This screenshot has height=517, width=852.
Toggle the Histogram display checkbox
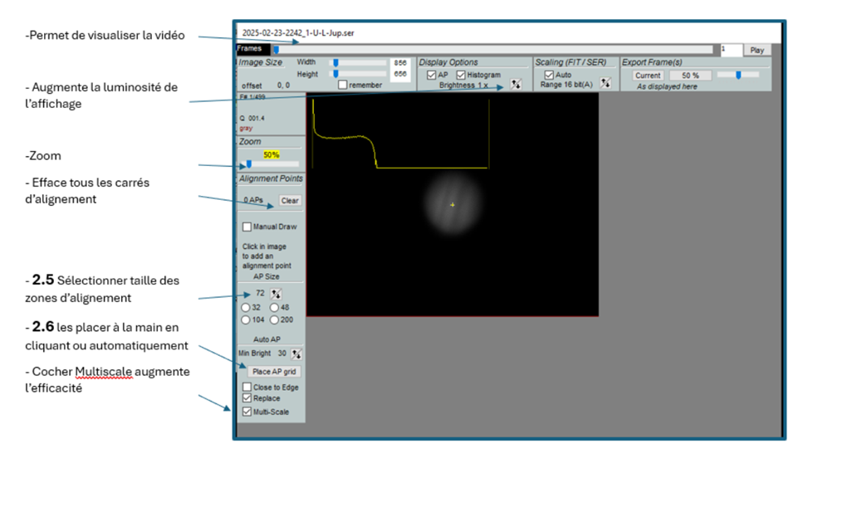click(461, 75)
